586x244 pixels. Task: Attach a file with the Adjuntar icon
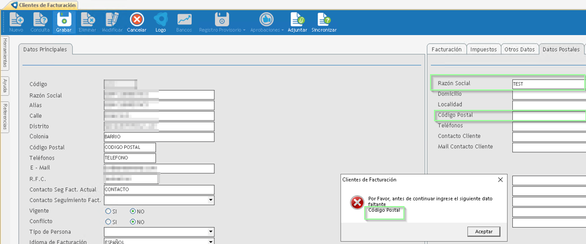coord(297,23)
